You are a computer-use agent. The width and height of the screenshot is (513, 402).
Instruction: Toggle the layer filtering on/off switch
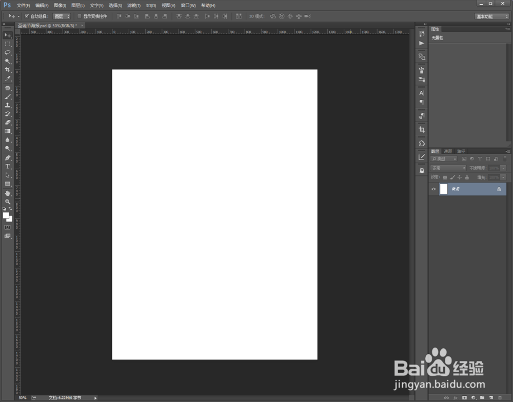(505, 158)
